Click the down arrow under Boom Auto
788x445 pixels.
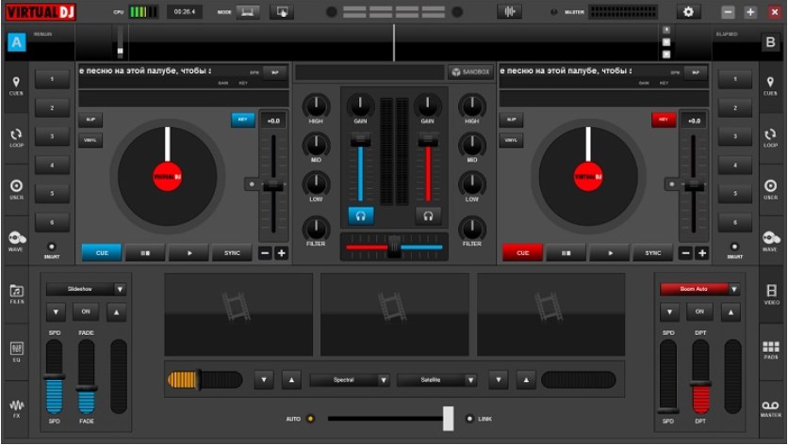pyautogui.click(x=669, y=312)
